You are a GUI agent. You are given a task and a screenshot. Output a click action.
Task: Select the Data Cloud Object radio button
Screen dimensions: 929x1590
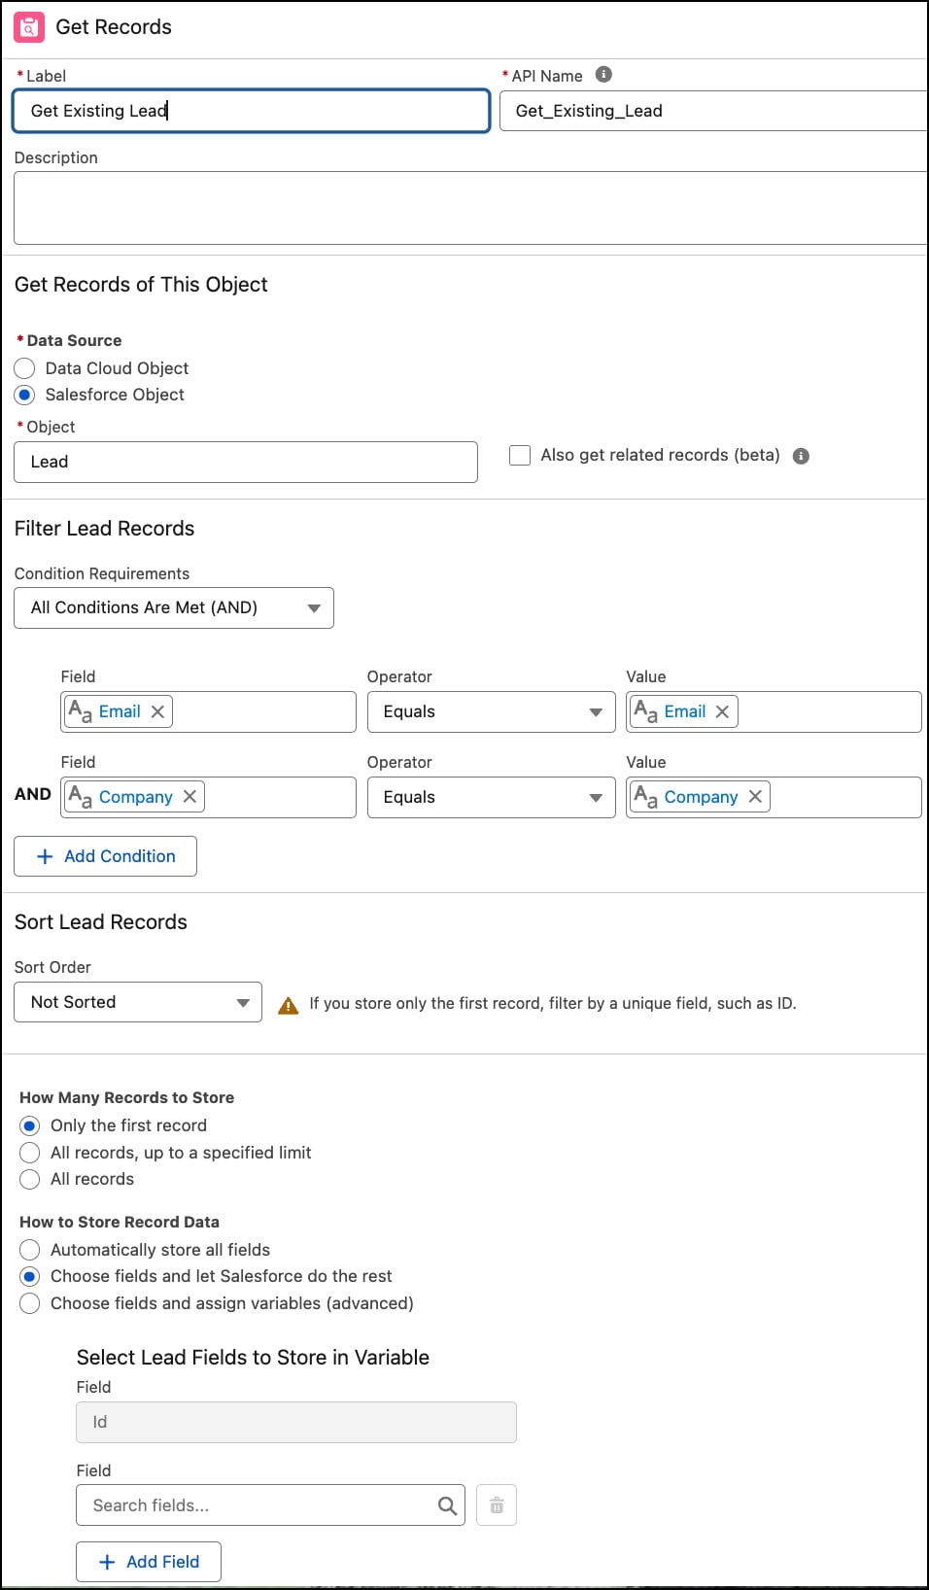[x=25, y=368]
